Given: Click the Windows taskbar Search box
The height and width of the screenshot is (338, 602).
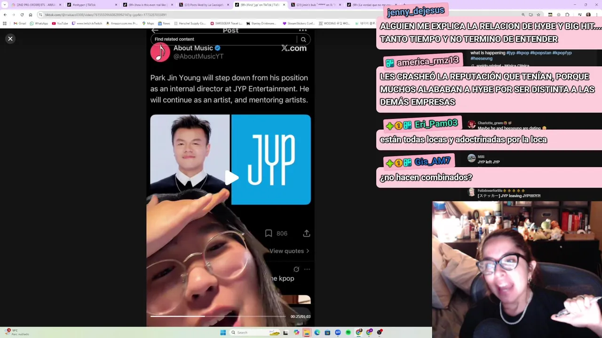Looking at the screenshot, I should pyautogui.click(x=254, y=332).
